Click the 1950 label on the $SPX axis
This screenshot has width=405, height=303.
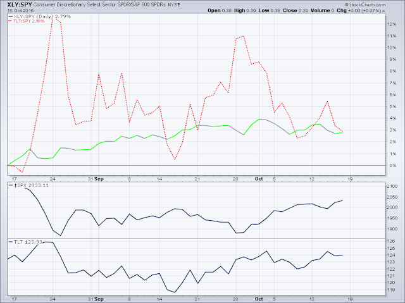click(392, 218)
